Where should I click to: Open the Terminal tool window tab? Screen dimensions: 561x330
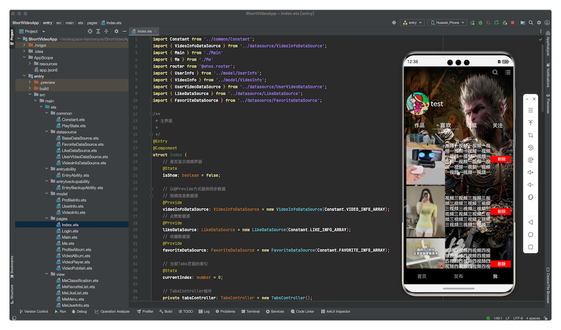(250, 311)
